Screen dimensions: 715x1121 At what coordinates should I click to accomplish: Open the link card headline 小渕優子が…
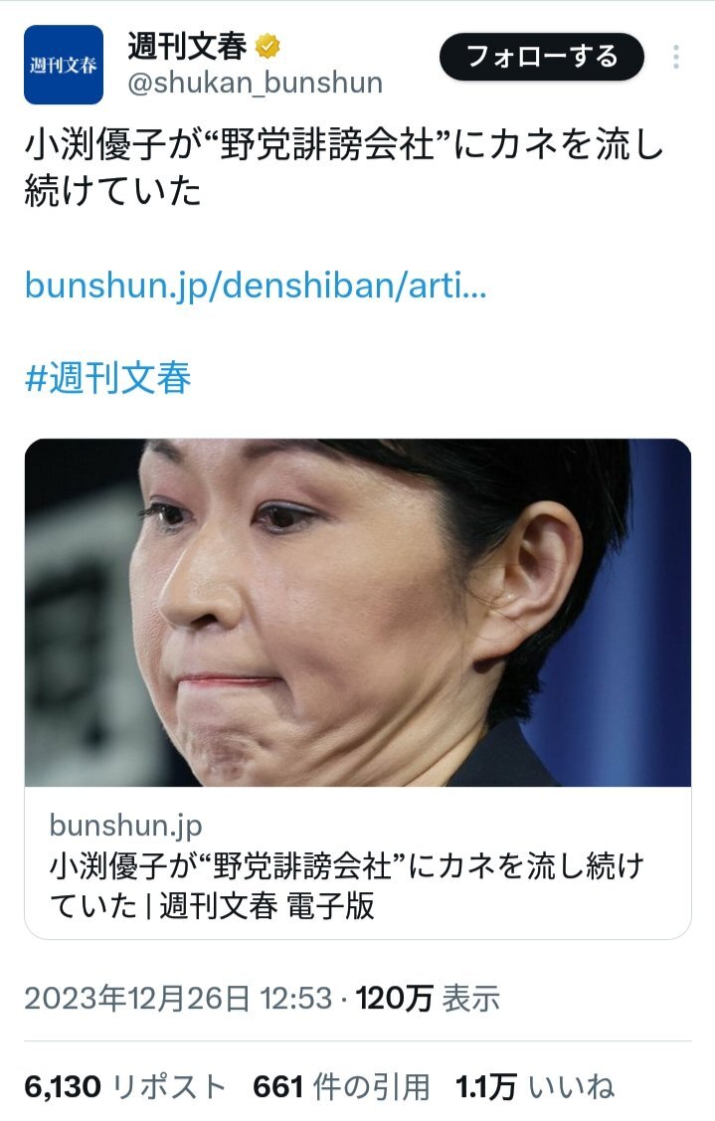347,885
